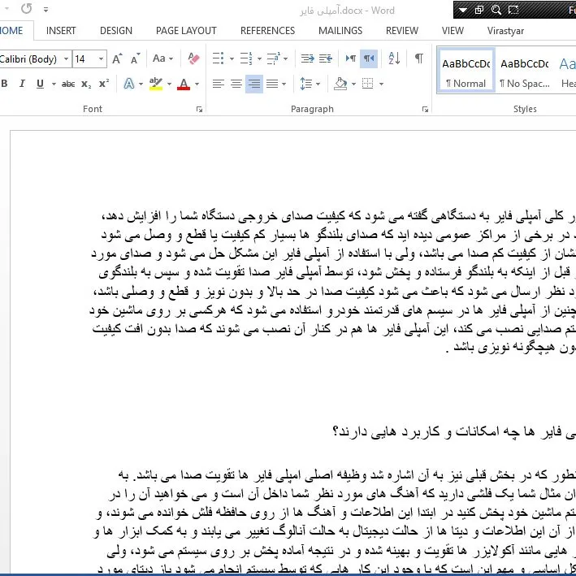This screenshot has width=576, height=576.
Task: Open the font size dropdown
Action: (101, 58)
